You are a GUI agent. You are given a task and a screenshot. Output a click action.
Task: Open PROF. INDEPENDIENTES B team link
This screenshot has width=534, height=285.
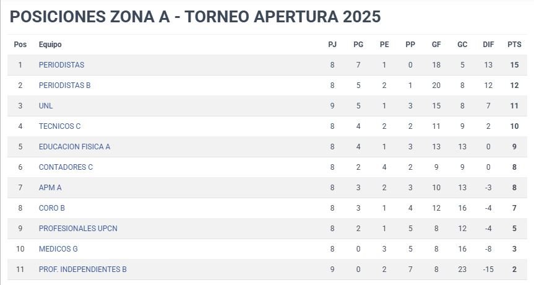[83, 270]
